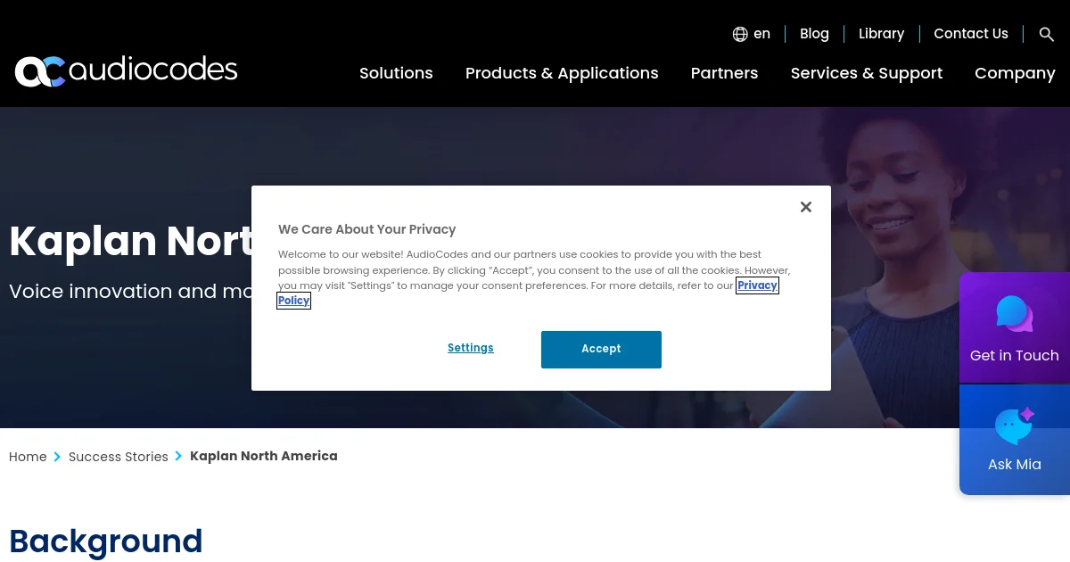Viewport: 1070px width, 562px height.
Task: Click the 'Get in Touch' label
Action: coord(1015,355)
